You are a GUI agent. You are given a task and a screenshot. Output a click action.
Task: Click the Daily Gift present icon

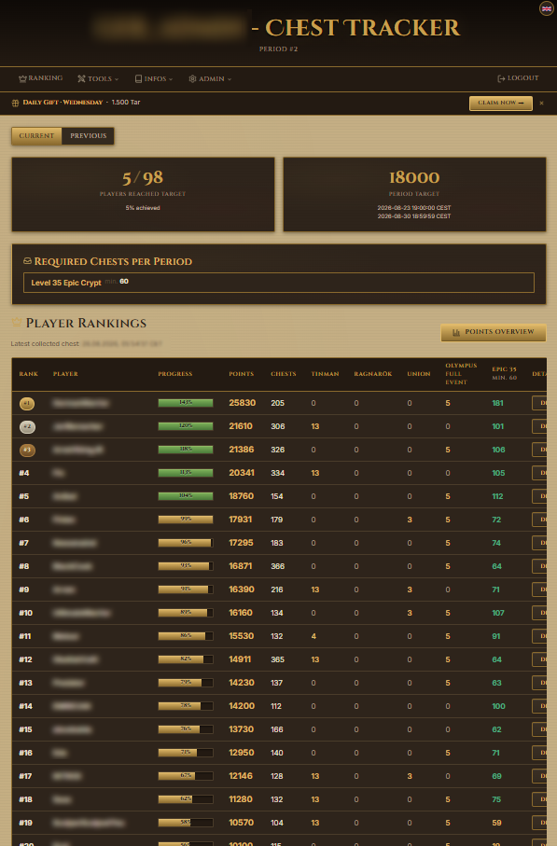click(16, 103)
